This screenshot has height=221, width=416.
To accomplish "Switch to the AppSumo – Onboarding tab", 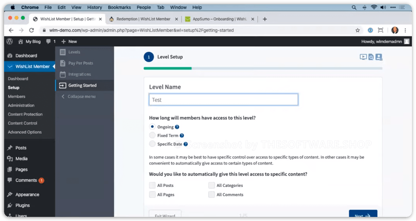I will pyautogui.click(x=219, y=19).
